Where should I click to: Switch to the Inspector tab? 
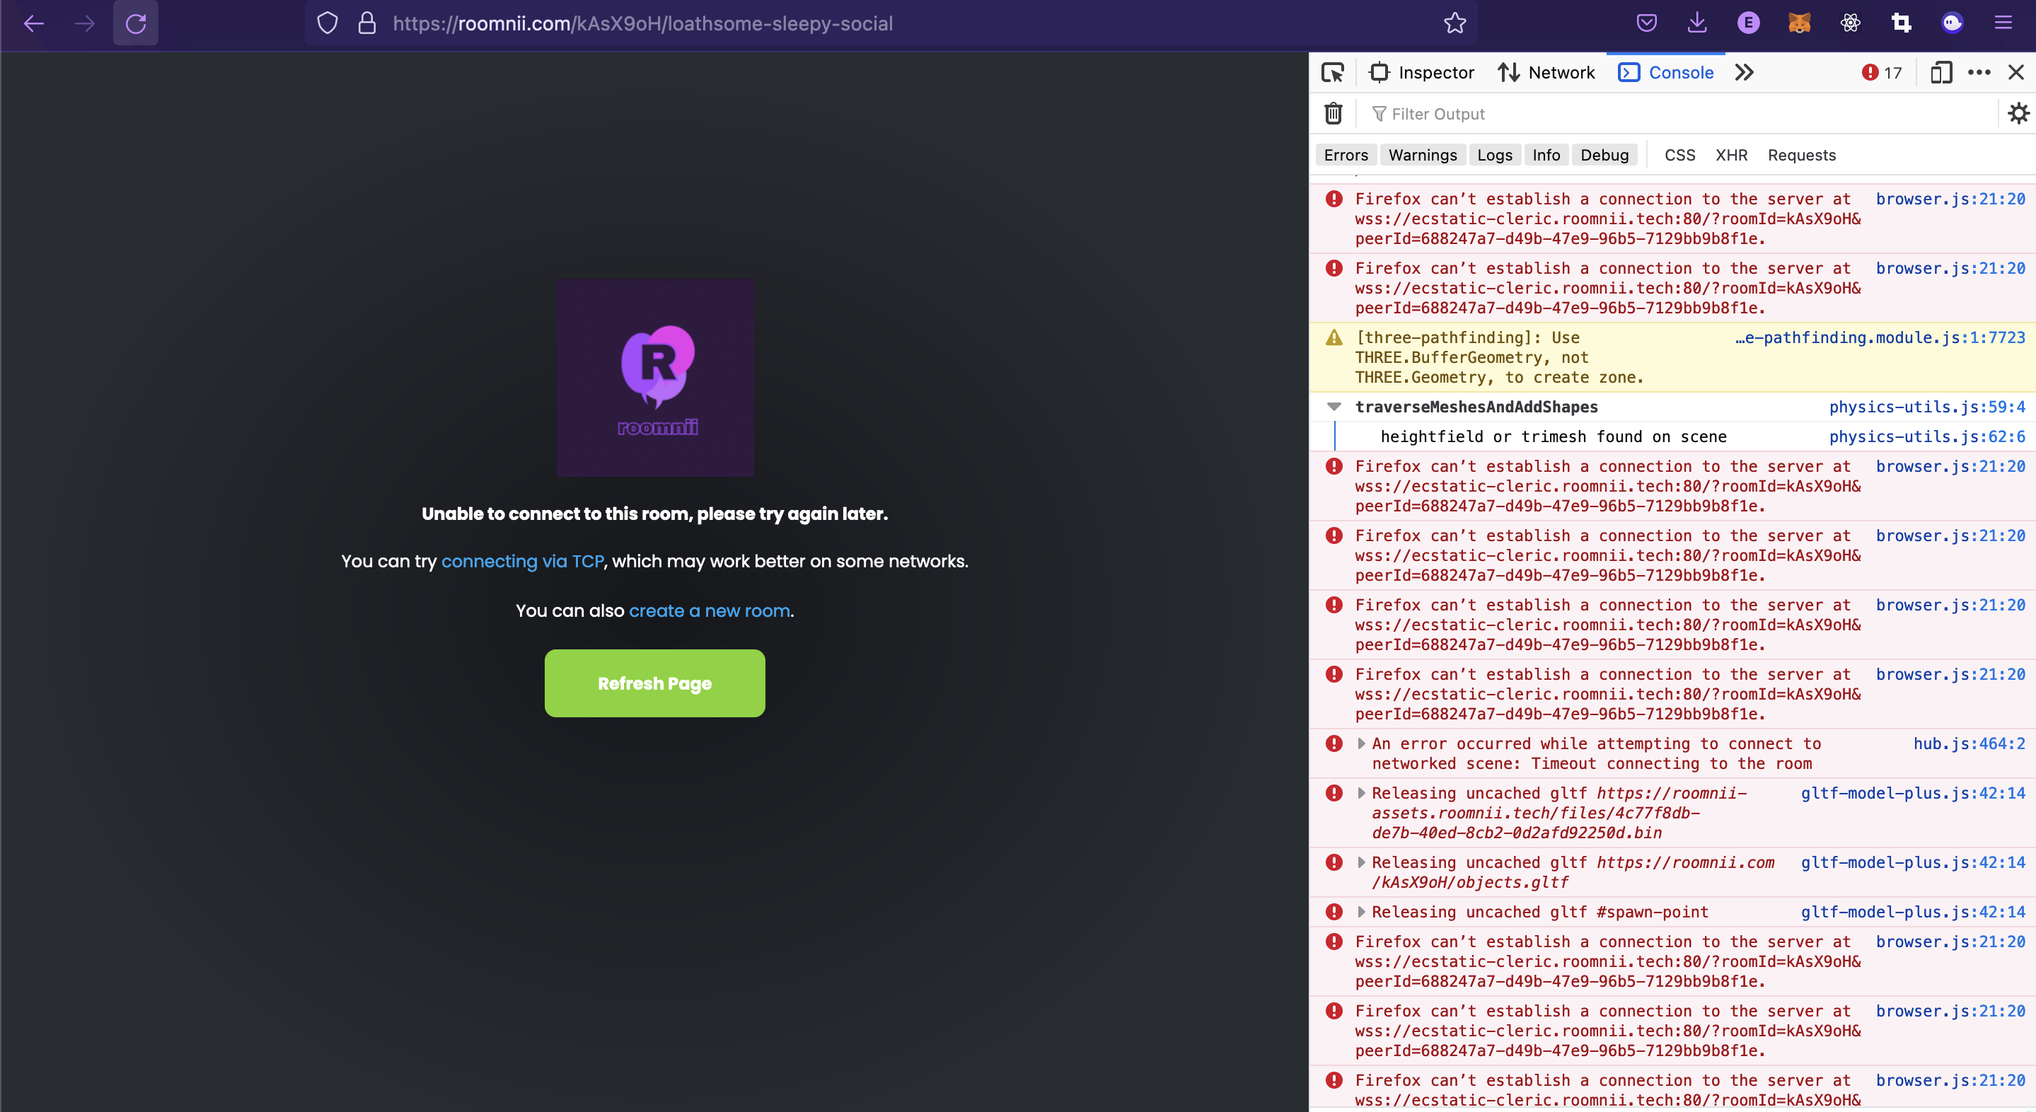1422,73
